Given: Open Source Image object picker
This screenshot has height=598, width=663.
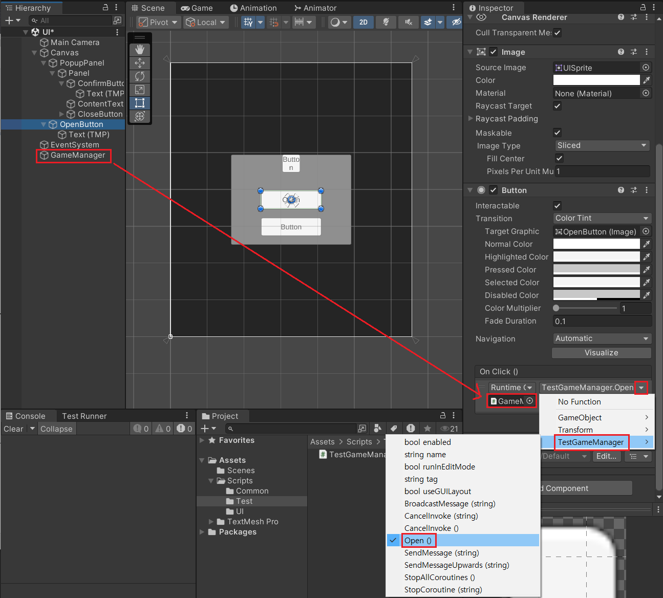Looking at the screenshot, I should point(646,68).
